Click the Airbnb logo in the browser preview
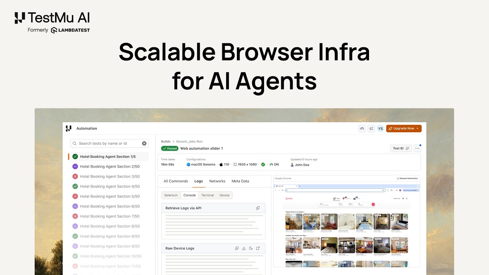Screen dimensions: 489x275 [289, 199]
